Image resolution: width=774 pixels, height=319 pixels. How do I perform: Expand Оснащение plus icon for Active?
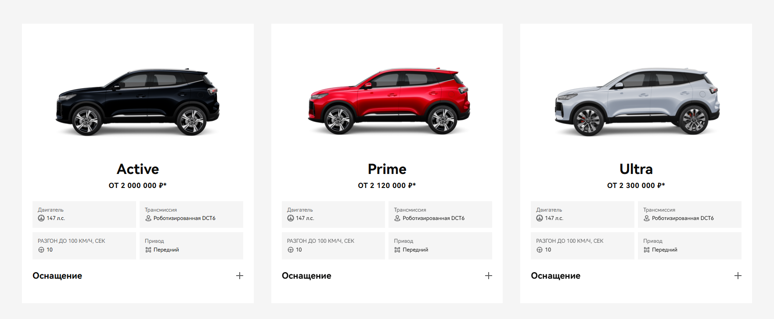coord(240,276)
